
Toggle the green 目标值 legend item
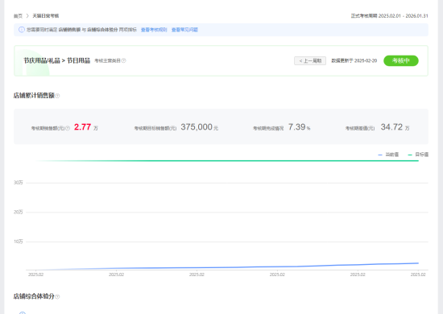418,155
